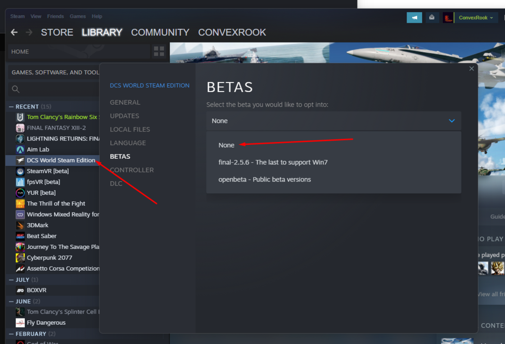Open the announcements megaphone icon
The height and width of the screenshot is (344, 505).
(414, 17)
